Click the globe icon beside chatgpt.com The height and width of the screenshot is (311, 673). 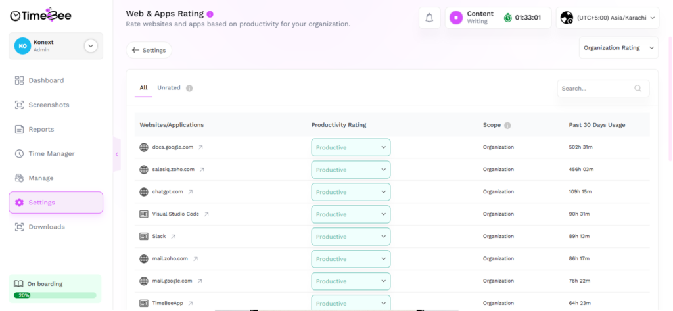[x=144, y=192]
